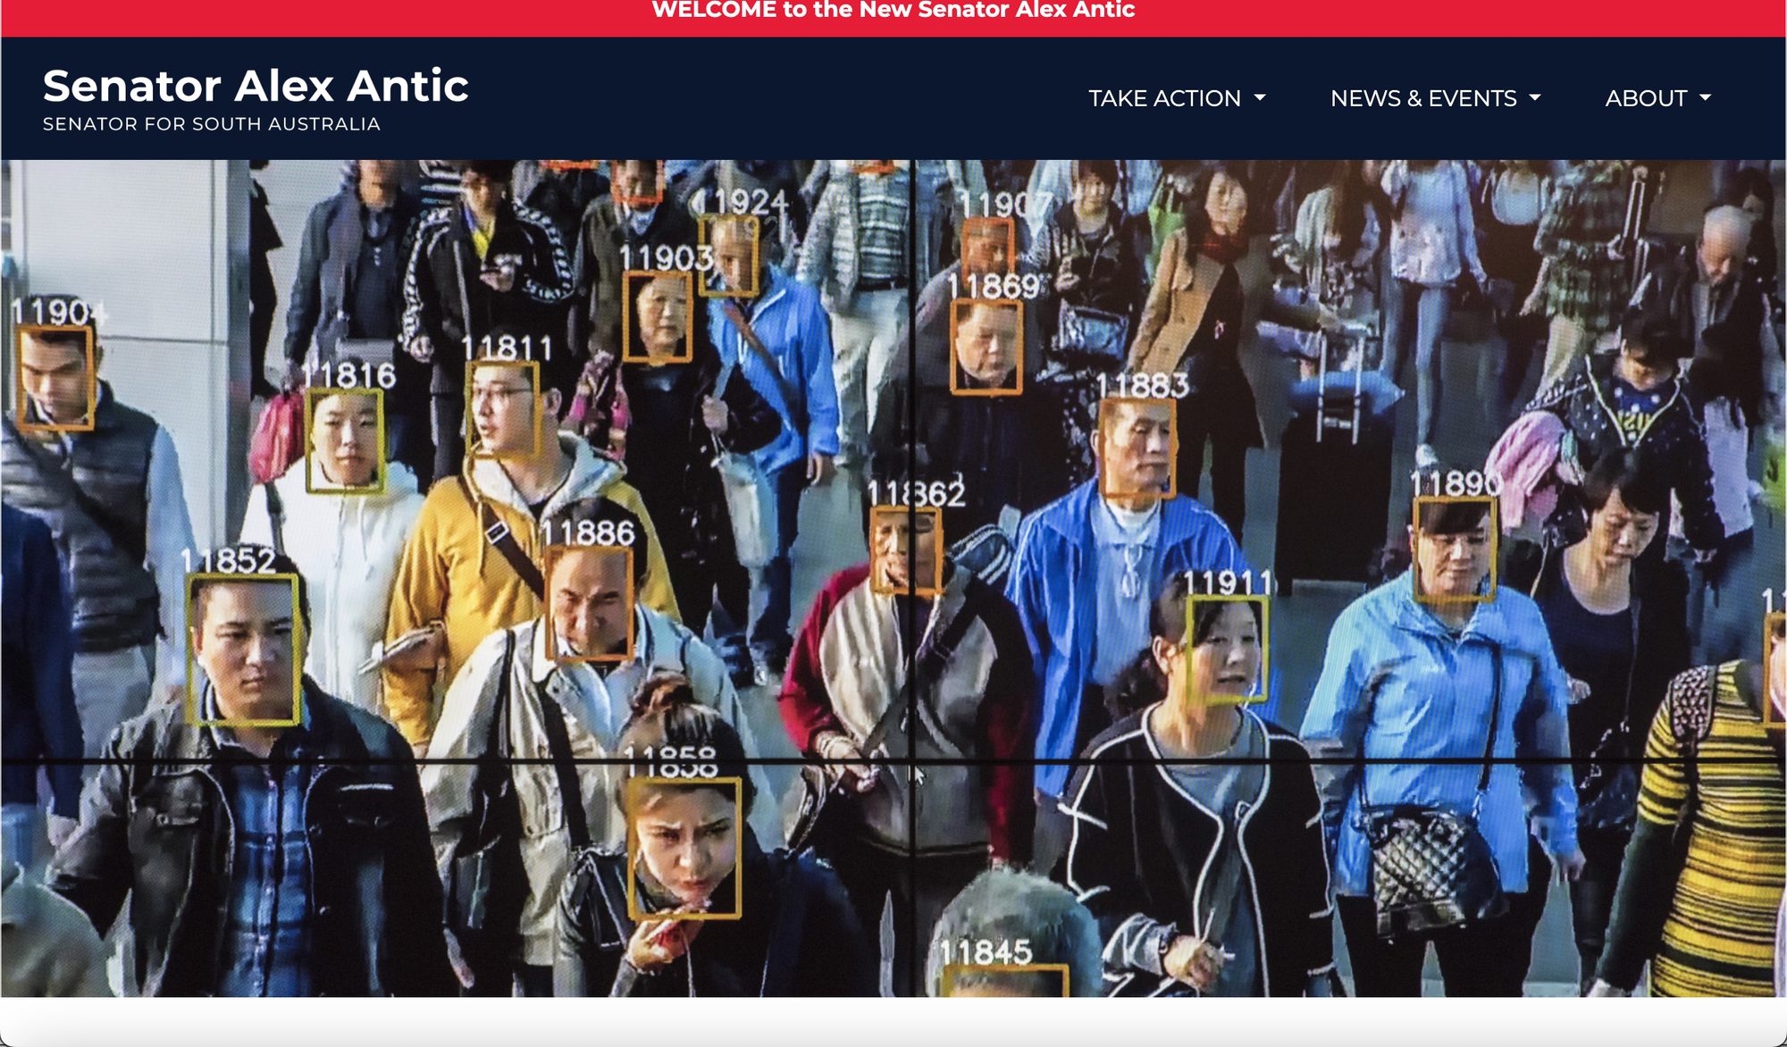Screen dimensions: 1787x1047
Task: Click the face box labeled 11883
Action: point(1137,447)
